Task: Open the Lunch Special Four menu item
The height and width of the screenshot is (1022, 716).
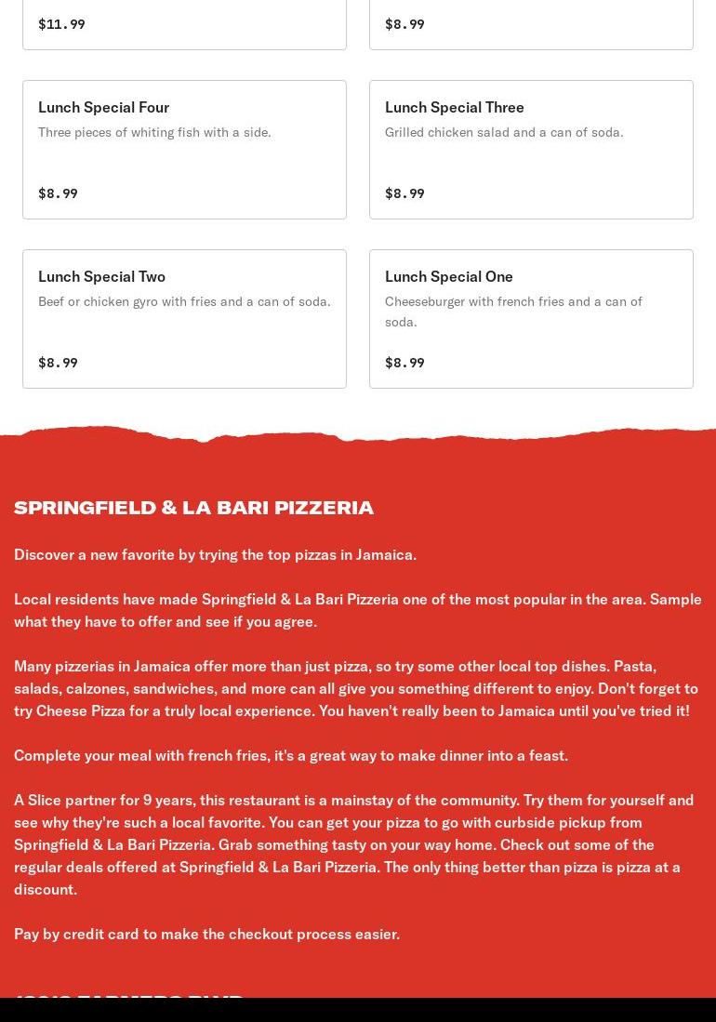Action: [x=184, y=150]
